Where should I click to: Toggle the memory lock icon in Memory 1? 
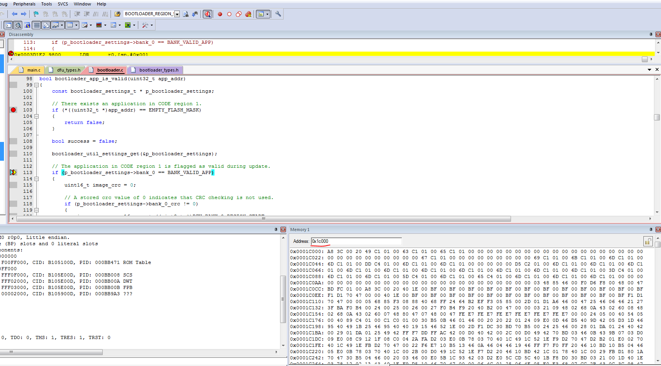pos(648,241)
